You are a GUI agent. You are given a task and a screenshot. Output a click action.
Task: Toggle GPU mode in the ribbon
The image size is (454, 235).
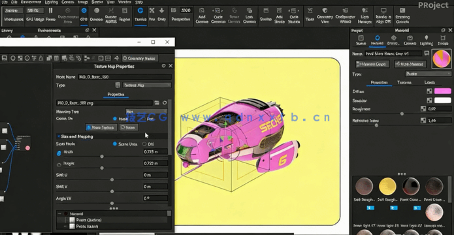pyautogui.click(x=84, y=14)
